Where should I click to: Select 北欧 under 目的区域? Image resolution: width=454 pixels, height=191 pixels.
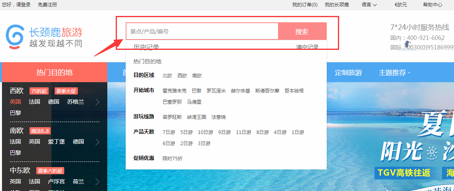[x=168, y=75]
